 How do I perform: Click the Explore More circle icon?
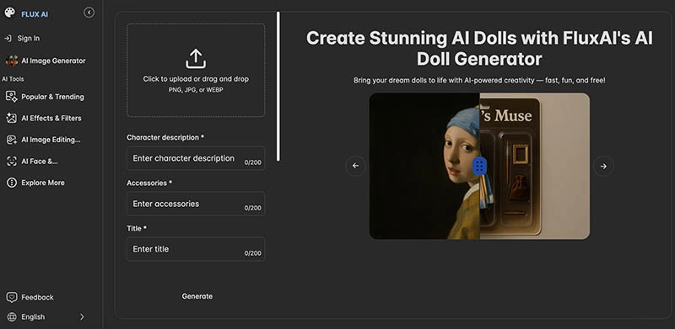(11, 183)
